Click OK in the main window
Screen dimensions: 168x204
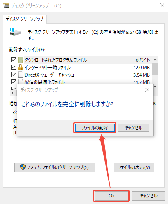112,196
